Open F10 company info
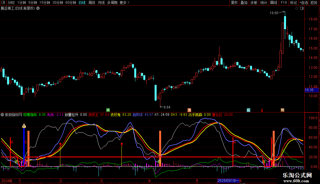The image size is (320, 184). [284, 3]
